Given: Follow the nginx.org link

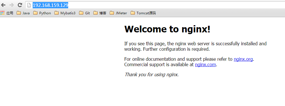Looking at the screenshot, I should tap(243, 59).
